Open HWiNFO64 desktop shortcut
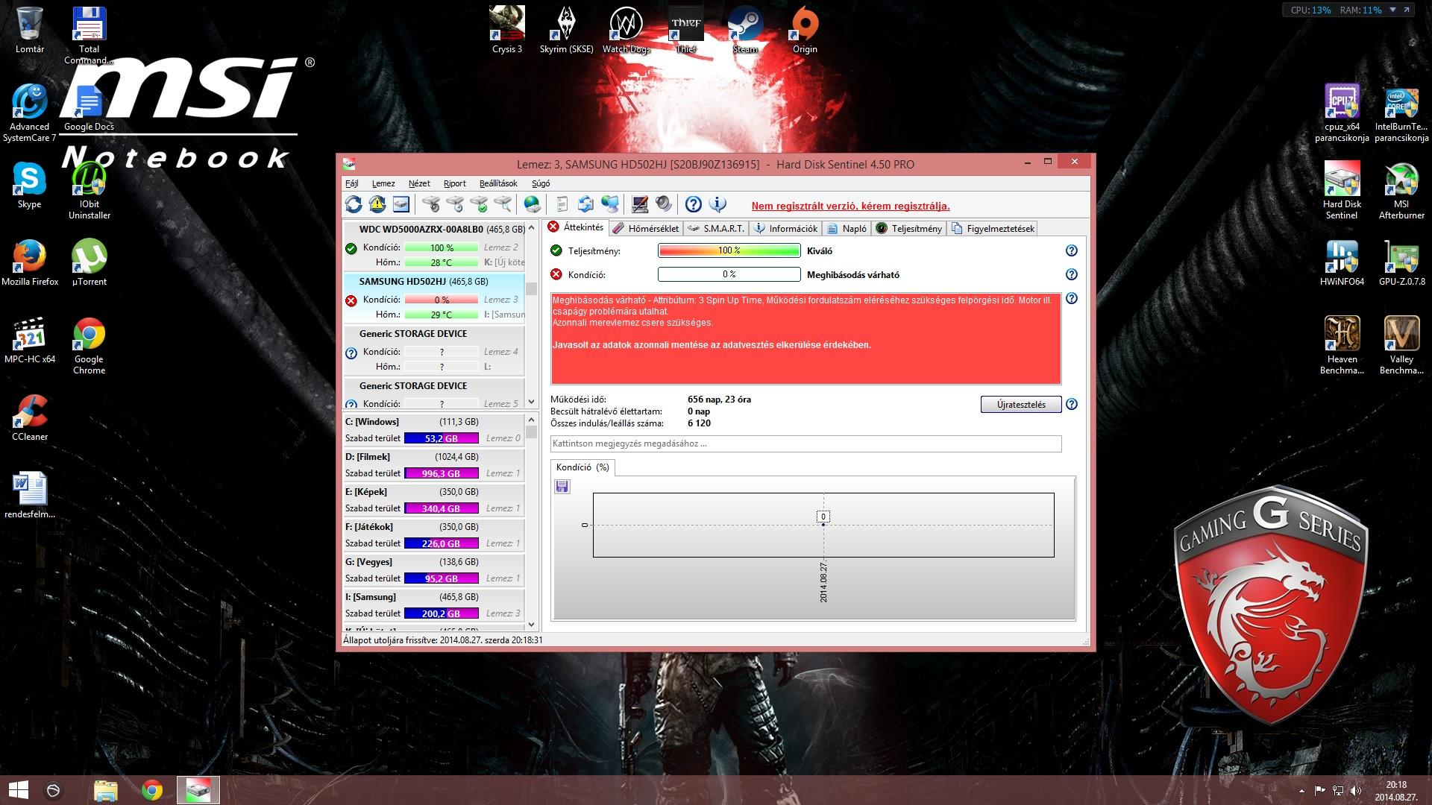 pyautogui.click(x=1342, y=263)
